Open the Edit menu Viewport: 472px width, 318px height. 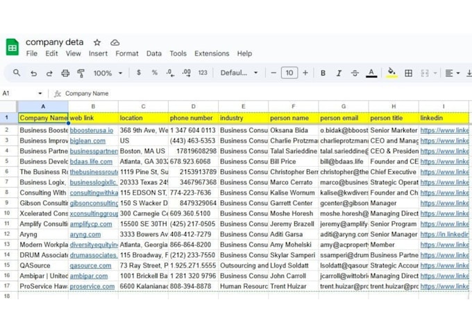[x=51, y=53]
